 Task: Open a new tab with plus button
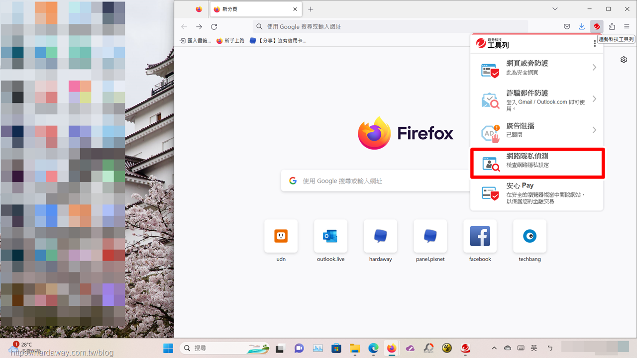pos(311,9)
